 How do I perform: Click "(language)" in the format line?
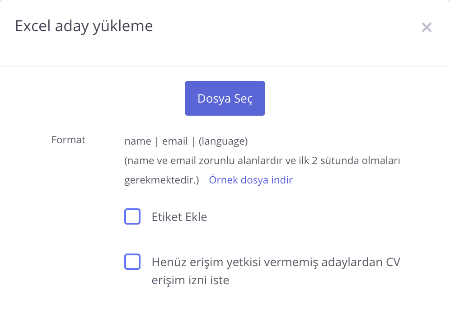point(223,141)
